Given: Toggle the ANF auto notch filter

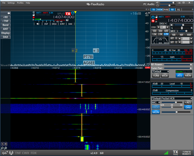Looking at the screenshot, I should (189, 35).
